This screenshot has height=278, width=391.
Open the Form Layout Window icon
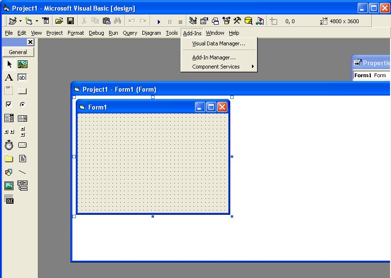pos(215,21)
